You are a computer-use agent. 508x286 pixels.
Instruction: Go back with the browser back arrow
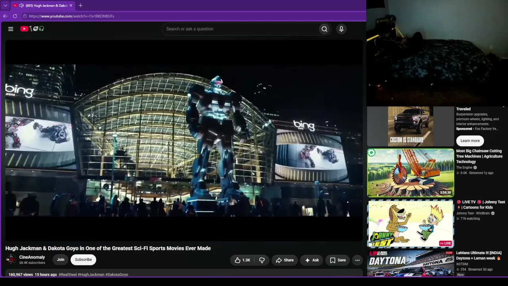[x=5, y=16]
